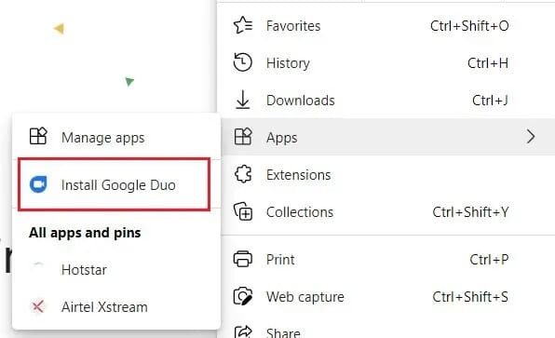The image size is (555, 338).
Task: Click the Ctrl+P shortcut text
Action: [x=489, y=260]
